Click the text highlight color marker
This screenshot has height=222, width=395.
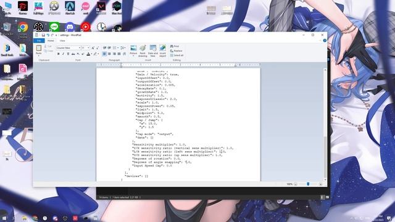(x=95, y=54)
